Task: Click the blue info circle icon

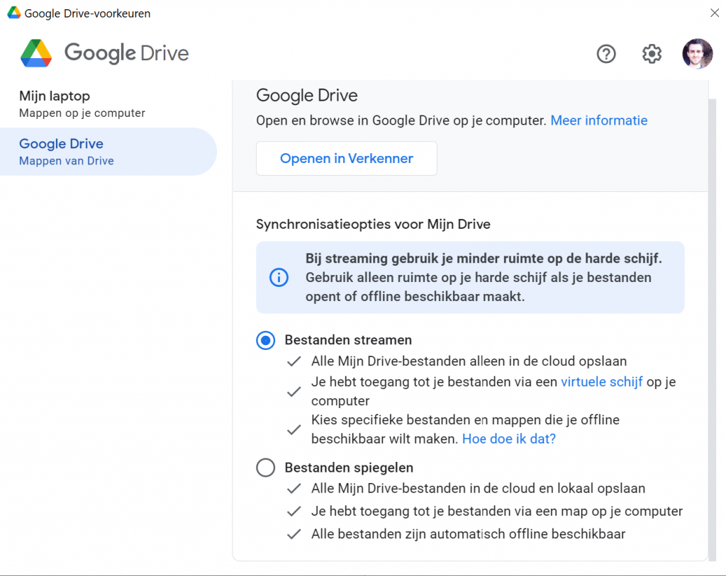Action: [x=279, y=278]
